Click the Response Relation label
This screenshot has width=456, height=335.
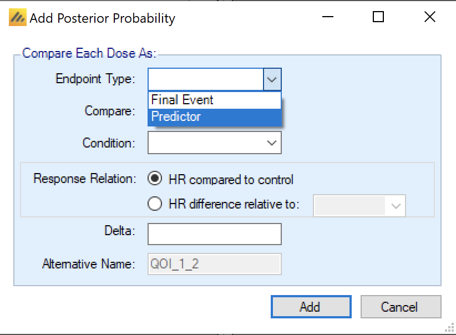click(84, 179)
